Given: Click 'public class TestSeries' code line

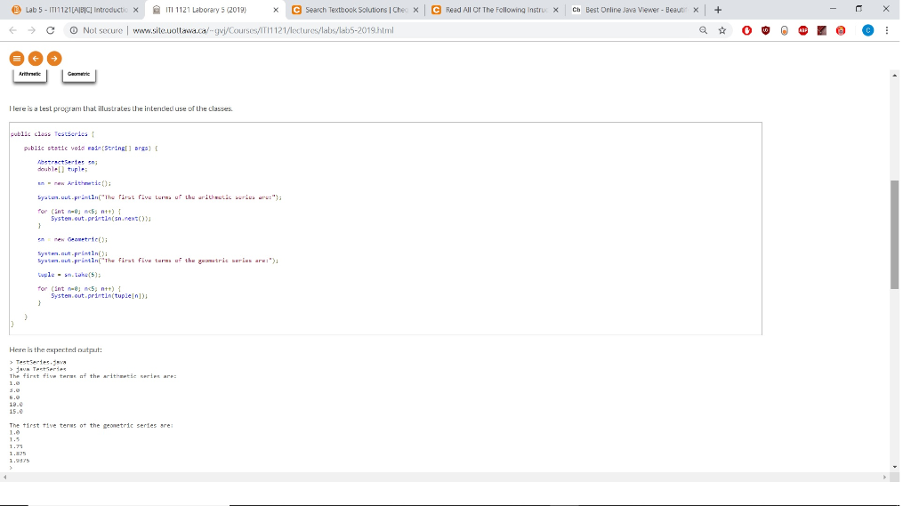Looking at the screenshot, I should click(x=52, y=134).
